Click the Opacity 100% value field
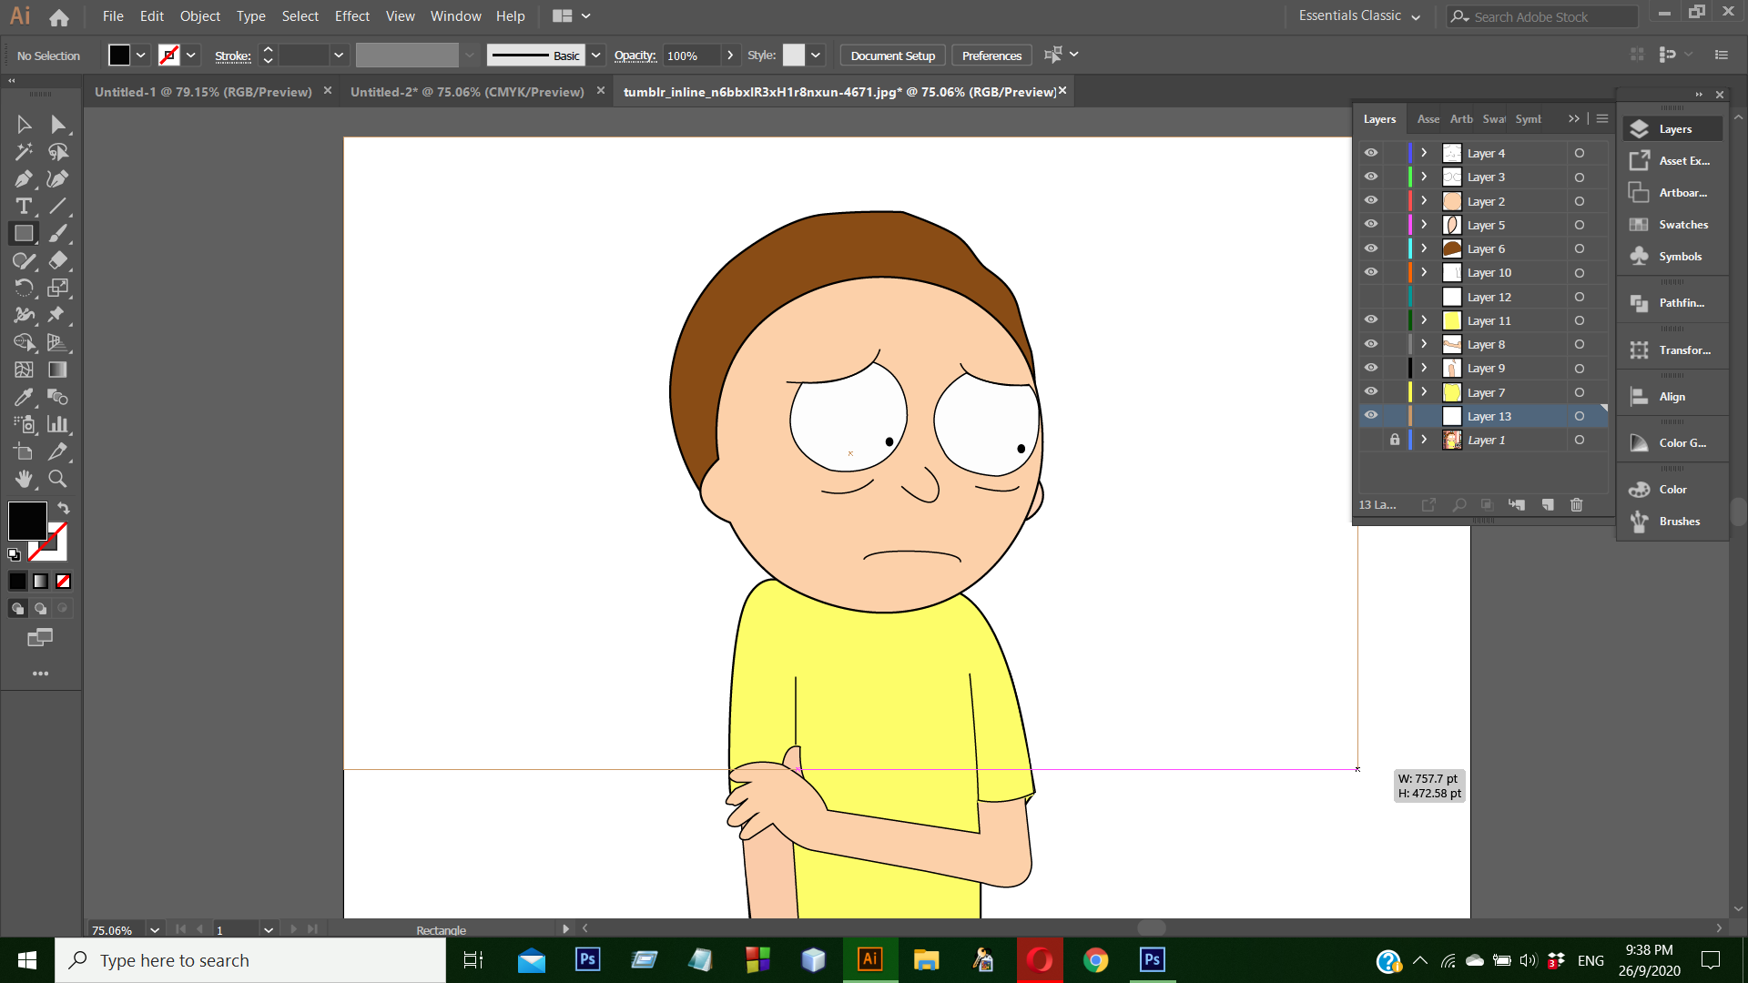The width and height of the screenshot is (1748, 983). tap(692, 56)
